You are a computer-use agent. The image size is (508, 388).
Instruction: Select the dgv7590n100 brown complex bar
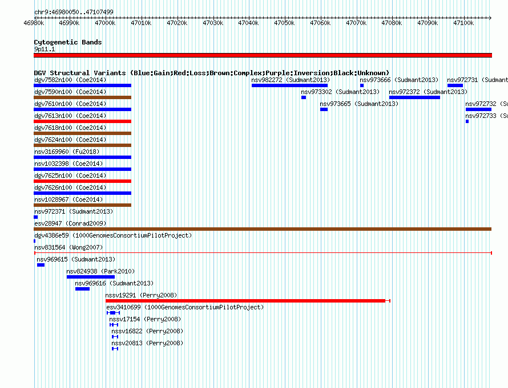82,97
